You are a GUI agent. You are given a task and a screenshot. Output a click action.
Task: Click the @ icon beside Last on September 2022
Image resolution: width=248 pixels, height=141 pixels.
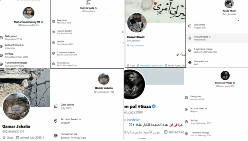(x=190, y=50)
